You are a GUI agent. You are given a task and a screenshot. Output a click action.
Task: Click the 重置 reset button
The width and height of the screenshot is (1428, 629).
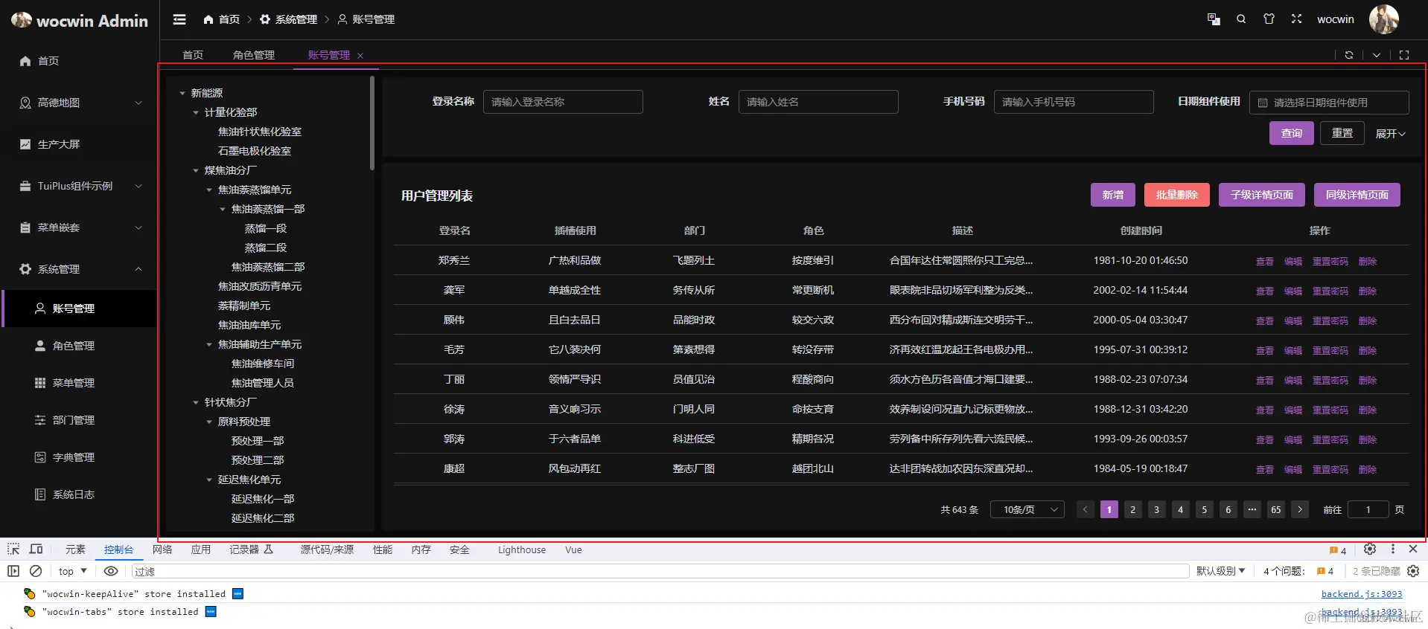(1342, 133)
